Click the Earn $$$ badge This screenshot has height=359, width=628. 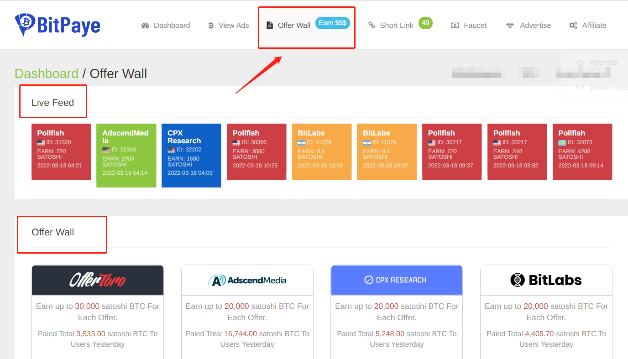point(333,23)
